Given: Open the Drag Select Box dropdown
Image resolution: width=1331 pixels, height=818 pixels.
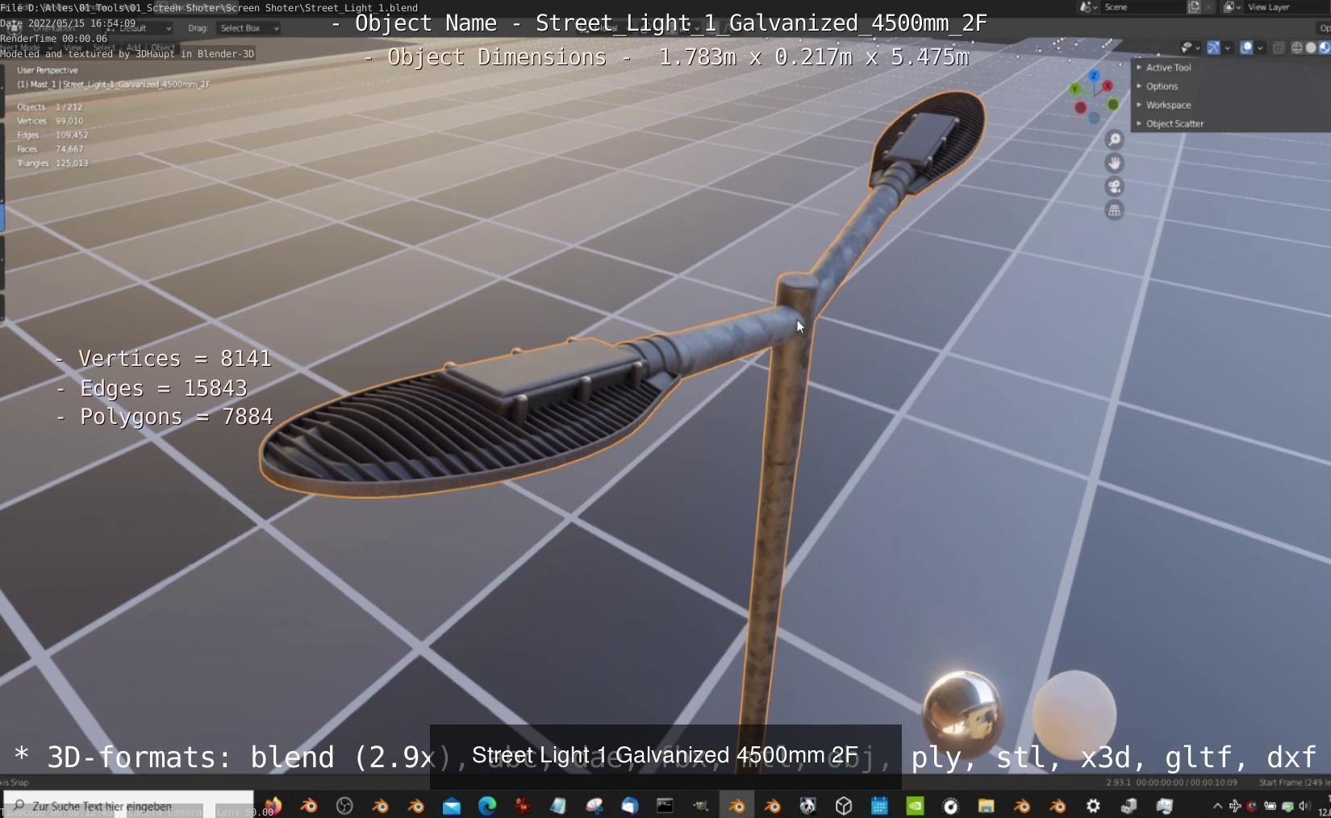Looking at the screenshot, I should (248, 28).
